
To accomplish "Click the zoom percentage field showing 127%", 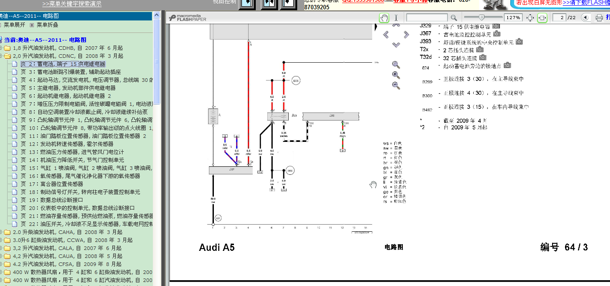I will click(x=513, y=18).
